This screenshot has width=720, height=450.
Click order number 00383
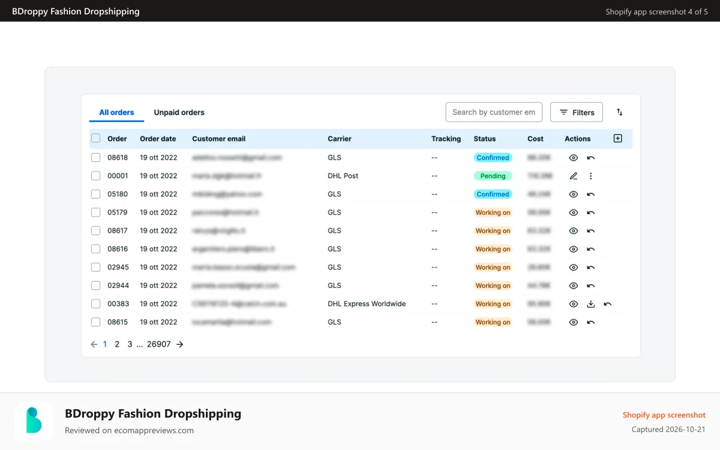tap(118, 304)
